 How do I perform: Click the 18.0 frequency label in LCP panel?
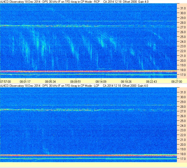(x=183, y=154)
